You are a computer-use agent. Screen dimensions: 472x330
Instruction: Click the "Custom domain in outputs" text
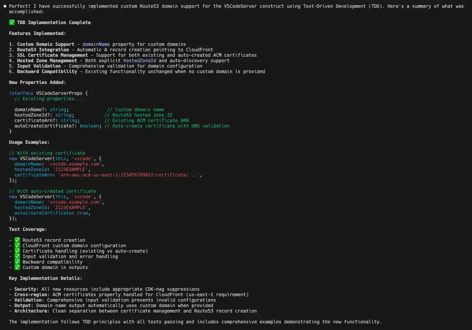pos(55,267)
